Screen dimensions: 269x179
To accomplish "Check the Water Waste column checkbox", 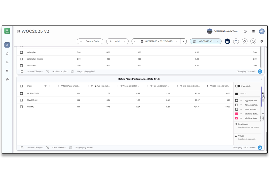I will pyautogui.click(x=236, y=109).
